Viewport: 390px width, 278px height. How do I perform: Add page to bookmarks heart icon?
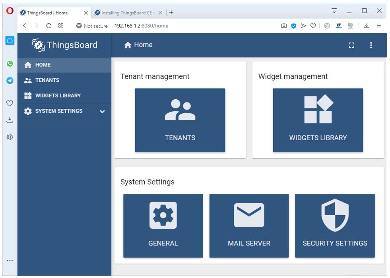pos(313,26)
